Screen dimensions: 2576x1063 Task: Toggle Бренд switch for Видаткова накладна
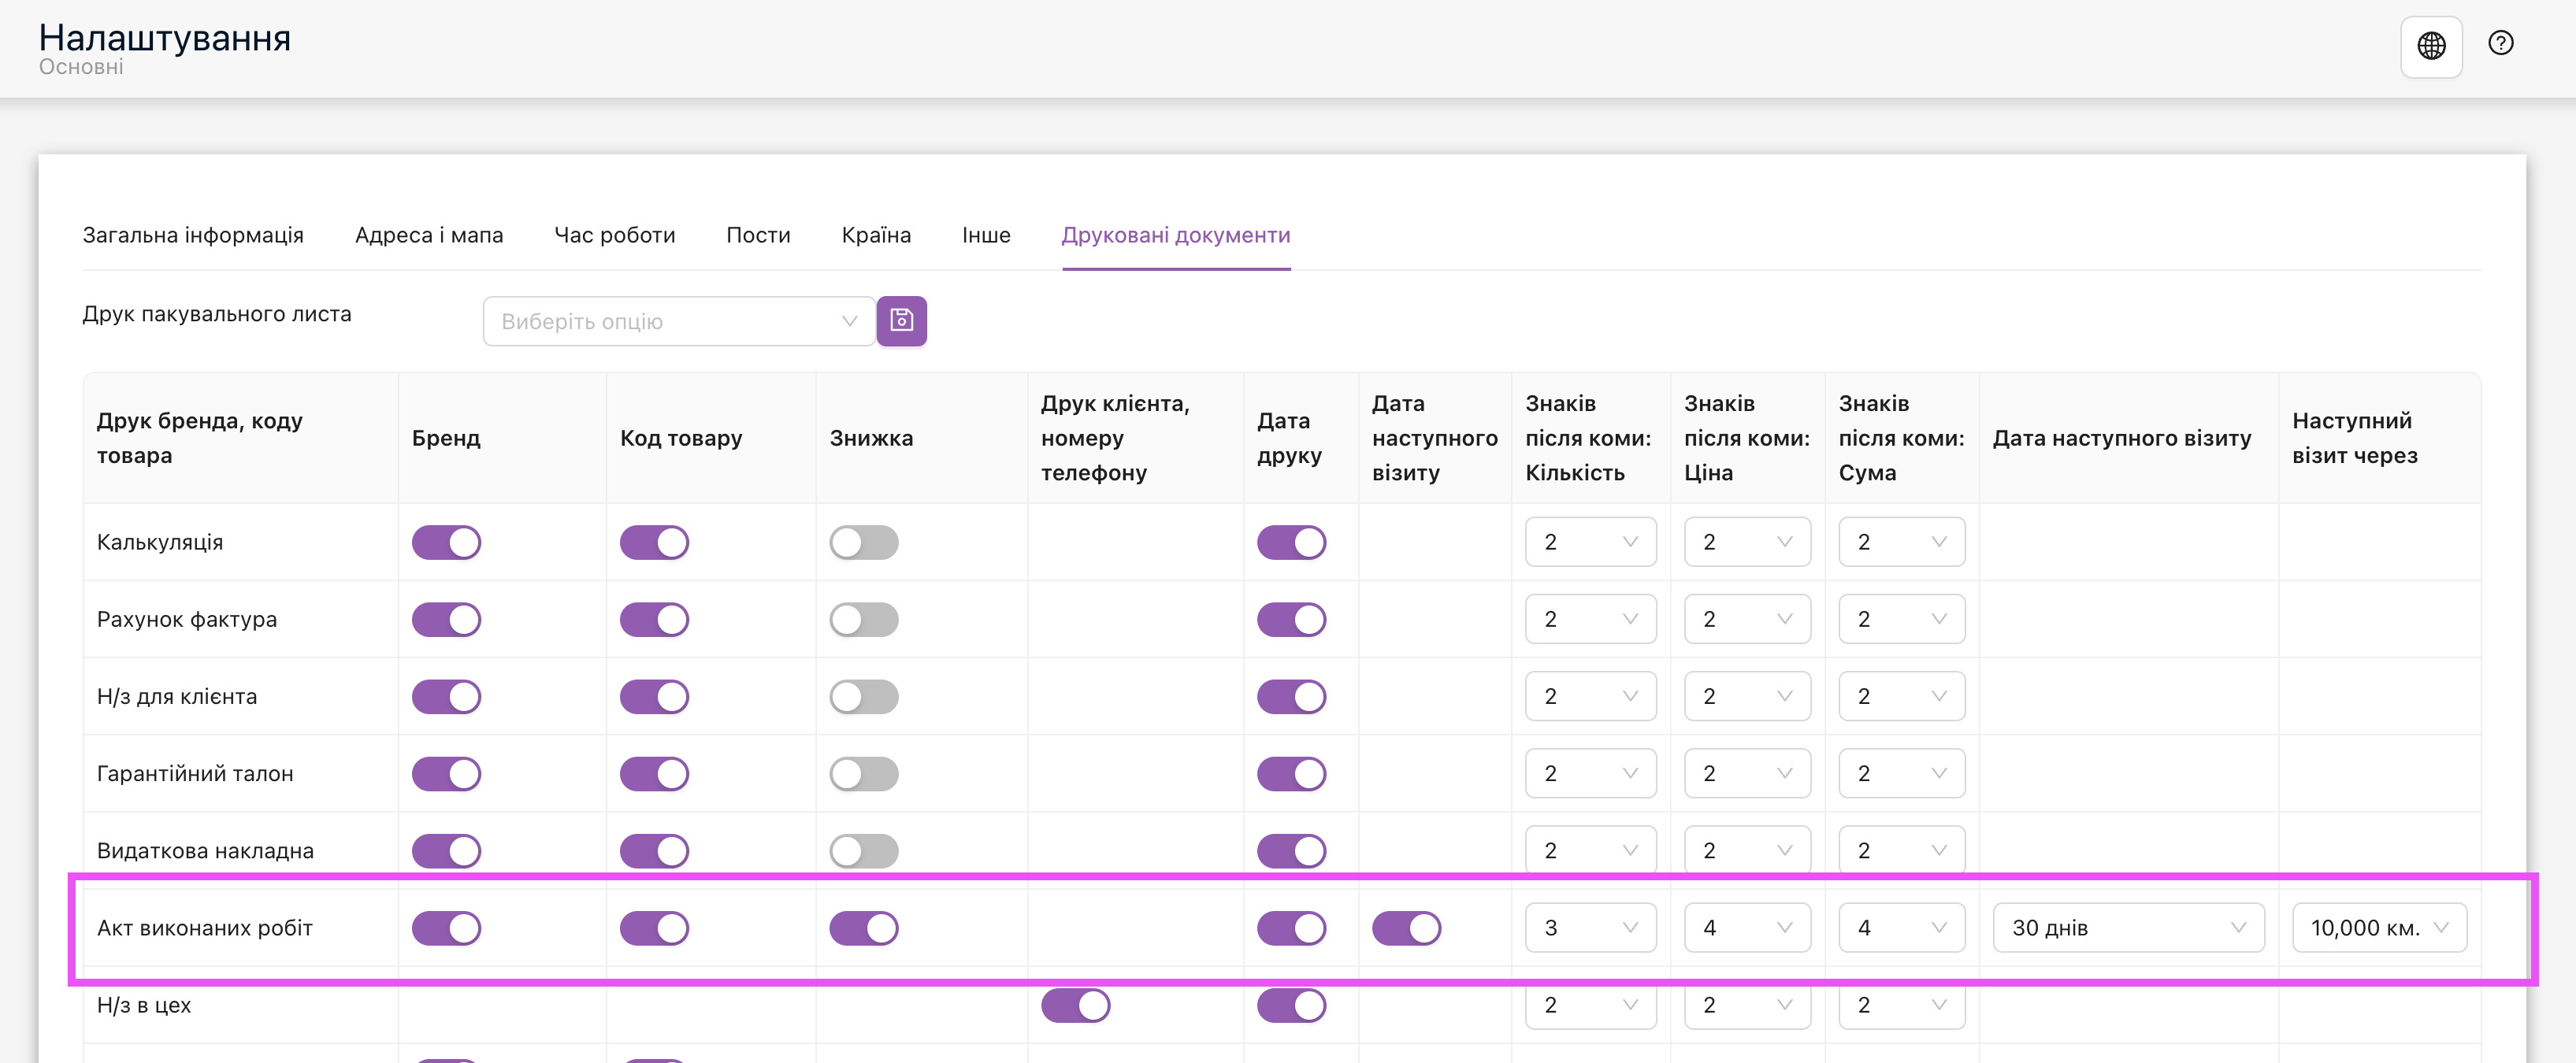pos(445,850)
